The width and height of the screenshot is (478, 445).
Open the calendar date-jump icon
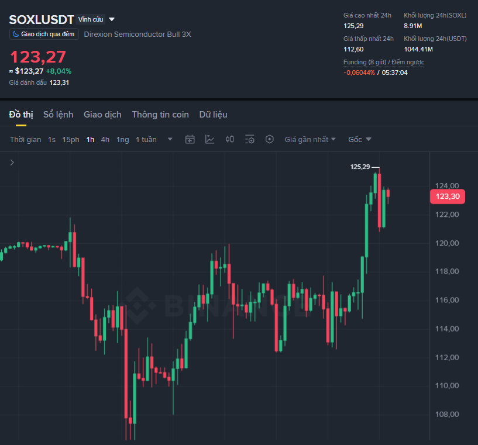190,140
